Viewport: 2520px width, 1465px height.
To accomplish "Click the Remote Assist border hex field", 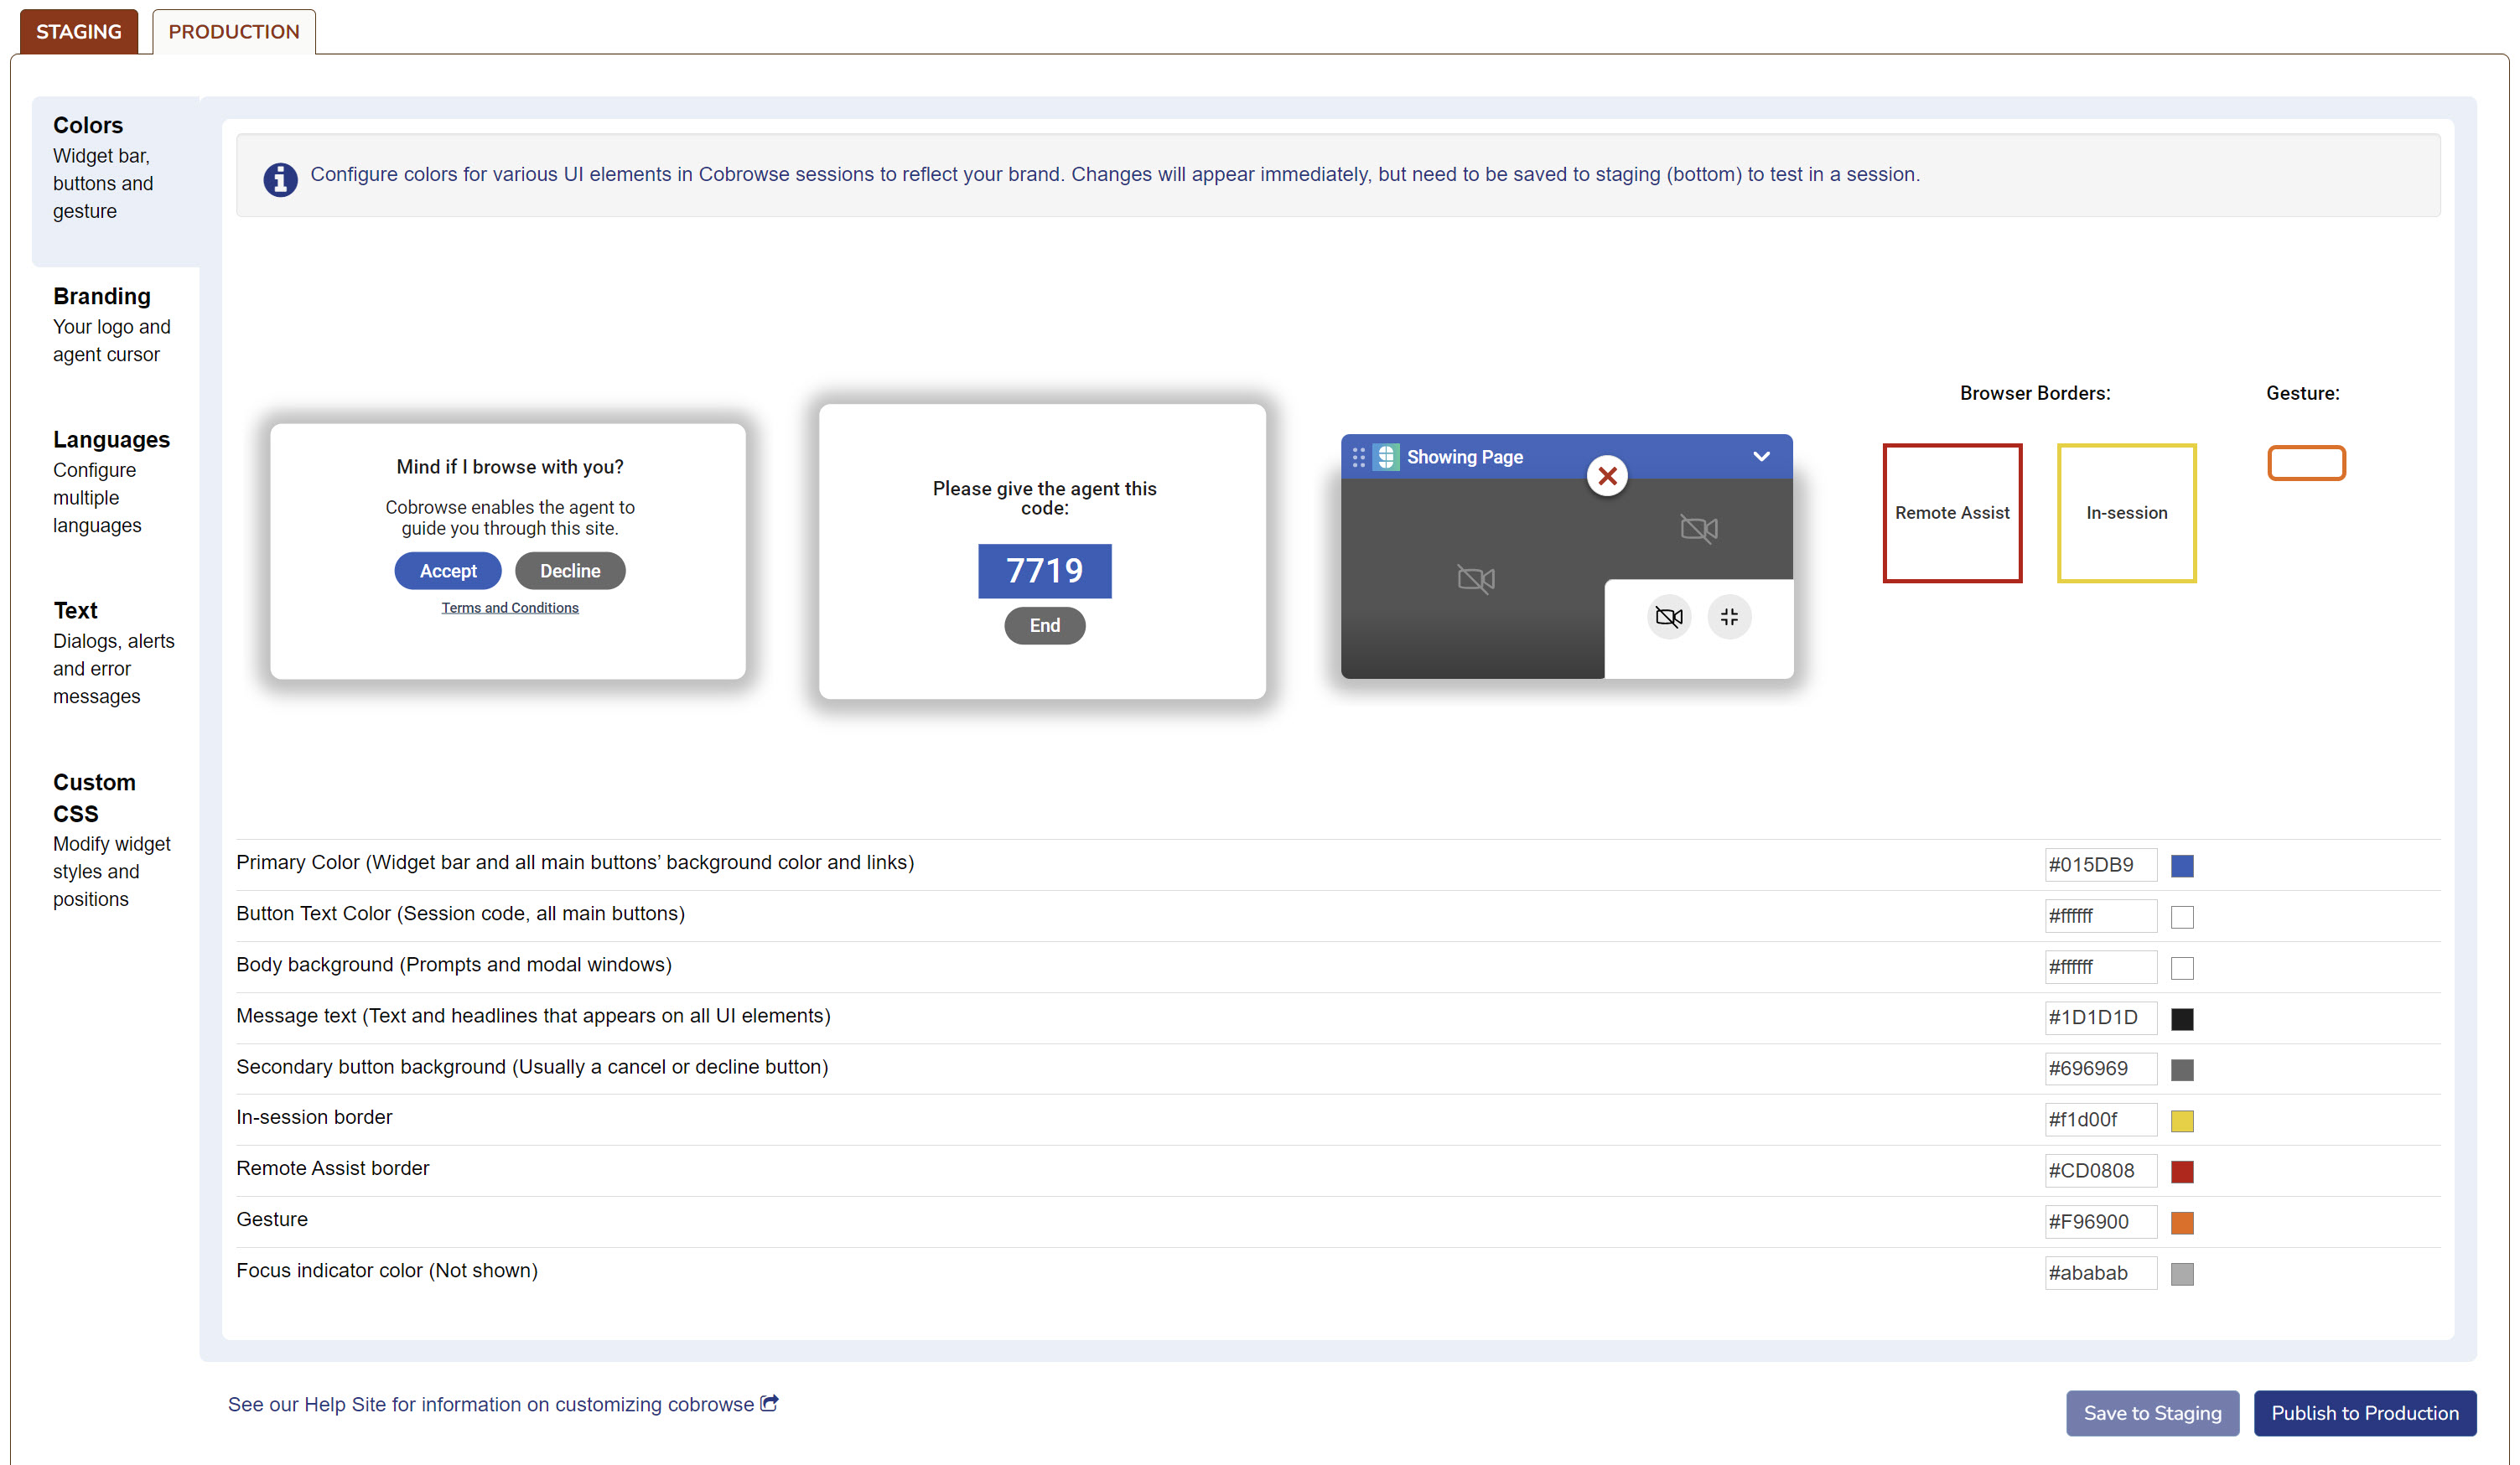I will [2100, 1170].
